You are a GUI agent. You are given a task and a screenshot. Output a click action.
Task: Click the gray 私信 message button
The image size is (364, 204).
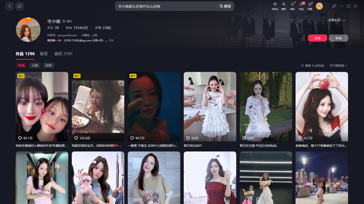click(338, 38)
